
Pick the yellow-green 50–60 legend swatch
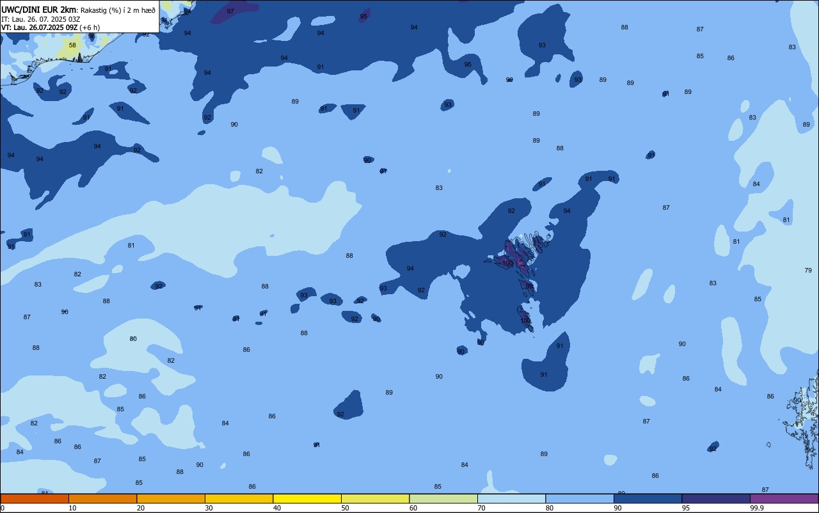(375, 498)
